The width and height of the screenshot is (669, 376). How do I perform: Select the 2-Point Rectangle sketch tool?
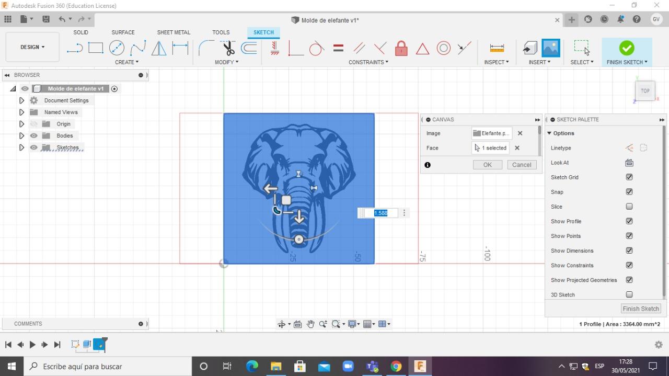tap(96, 48)
